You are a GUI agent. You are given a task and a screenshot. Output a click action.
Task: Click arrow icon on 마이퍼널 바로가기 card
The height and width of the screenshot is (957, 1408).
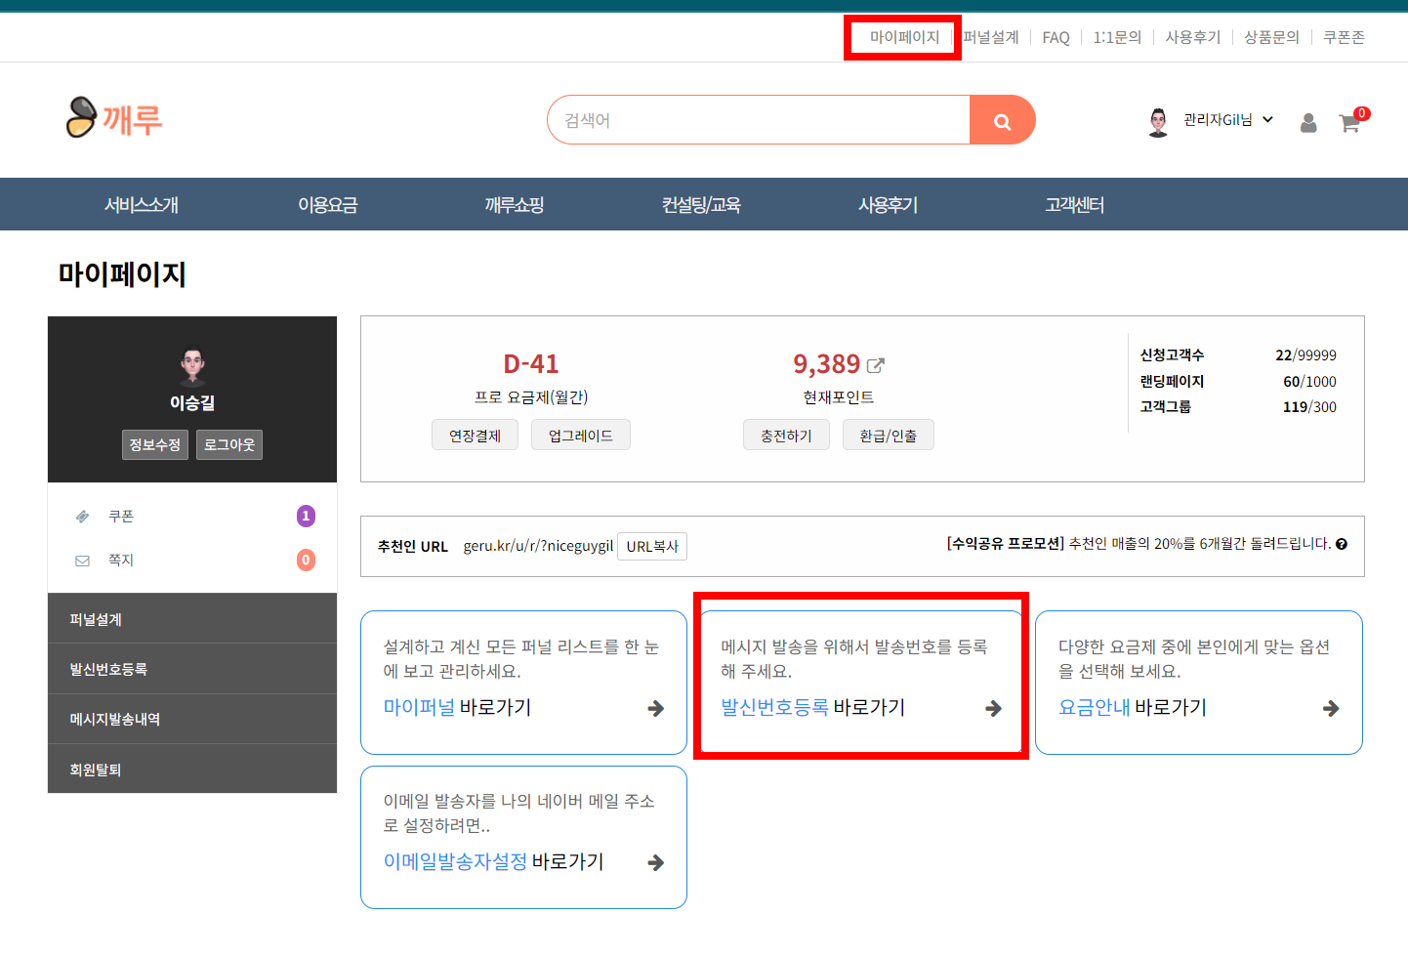coord(656,708)
